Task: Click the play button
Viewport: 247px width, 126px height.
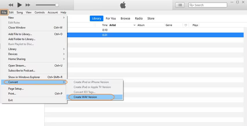Action: pos(19,5)
